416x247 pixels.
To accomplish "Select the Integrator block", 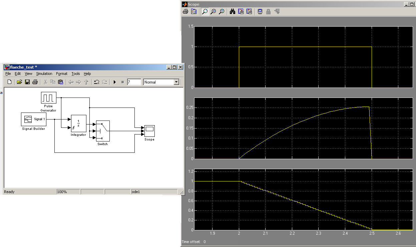I will point(78,123).
